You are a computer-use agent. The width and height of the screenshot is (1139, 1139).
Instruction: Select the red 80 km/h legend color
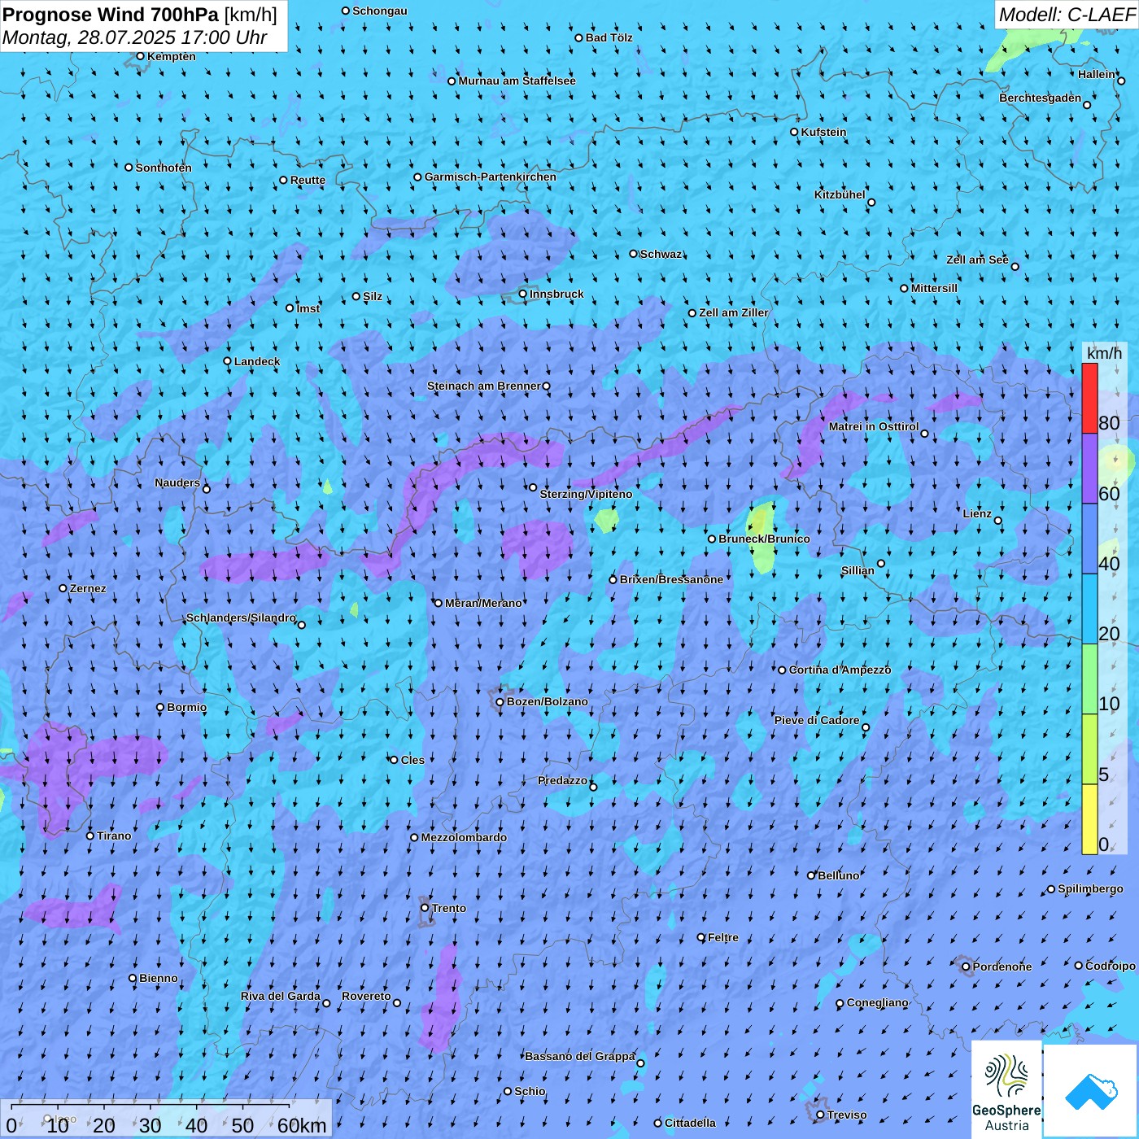(1089, 398)
